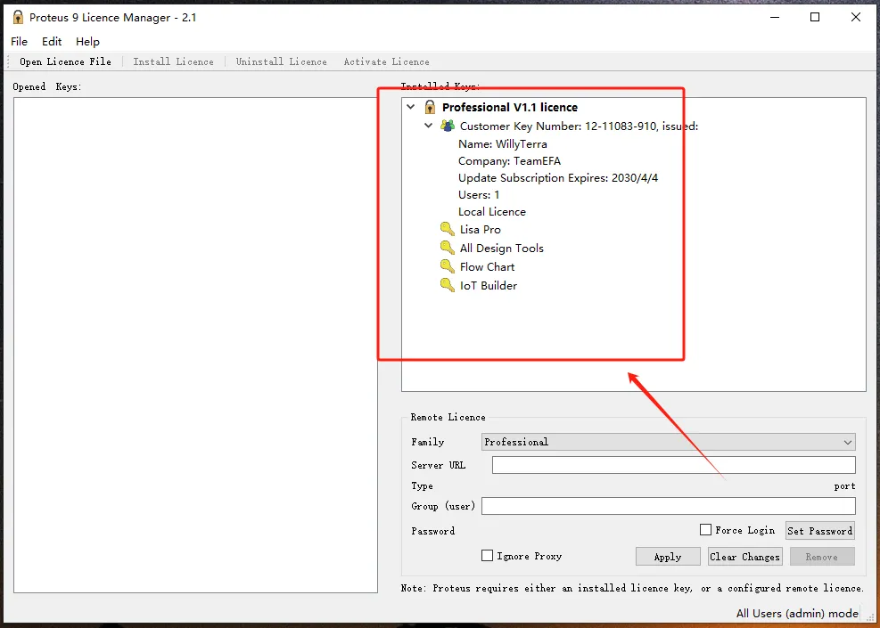Viewport: 880px width, 628px height.
Task: Click Uninstall Licence in the toolbar
Action: (x=281, y=61)
